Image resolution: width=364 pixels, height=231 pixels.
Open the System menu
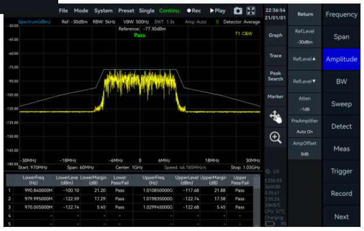pos(103,10)
